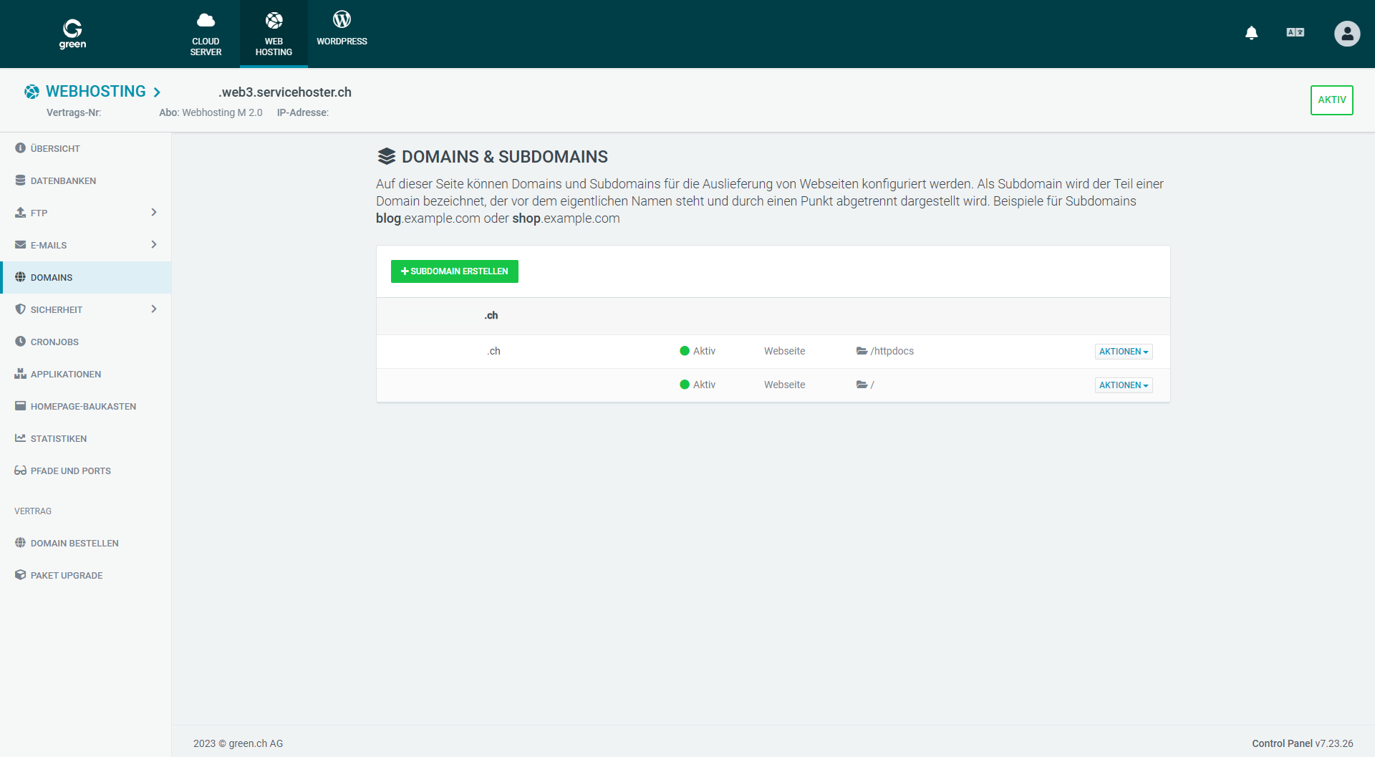The image size is (1375, 757).
Task: Open the user profile avatar
Action: [1347, 34]
